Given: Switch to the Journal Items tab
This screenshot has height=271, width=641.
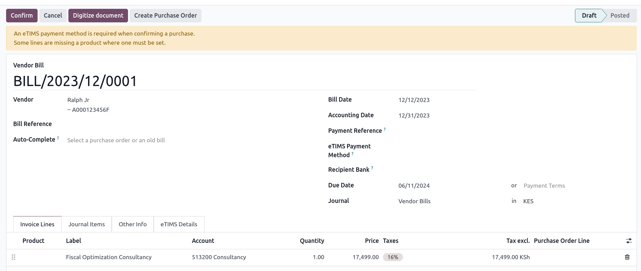Looking at the screenshot, I should coord(86,224).
